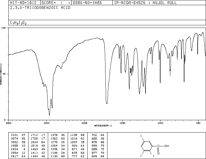This screenshot has height=159, width=206.
Task: Click the 2,3,5-TRIIODOBENZOIC ACID compound name
Action: pos(40,8)
